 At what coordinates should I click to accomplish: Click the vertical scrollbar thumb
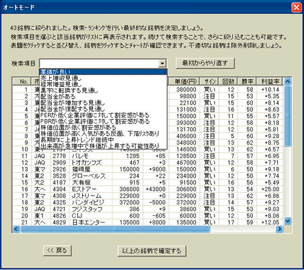288,116
